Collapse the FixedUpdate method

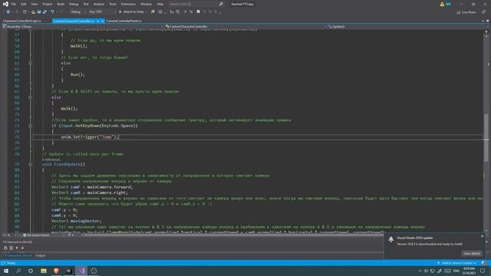31,164
